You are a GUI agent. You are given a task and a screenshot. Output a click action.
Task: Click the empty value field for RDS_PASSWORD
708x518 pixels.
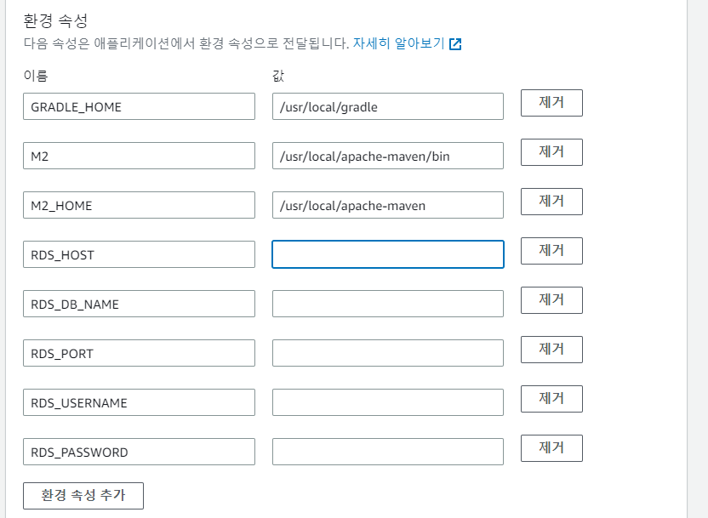pyautogui.click(x=388, y=452)
